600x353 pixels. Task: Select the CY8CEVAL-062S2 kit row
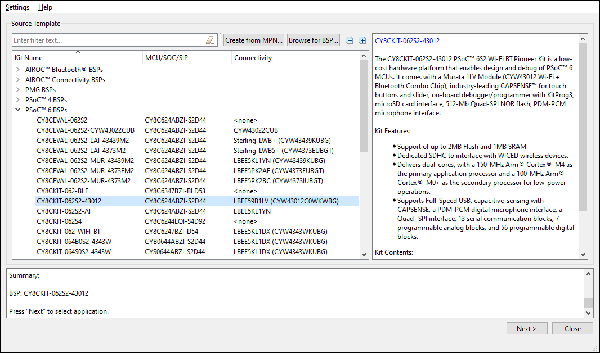click(x=196, y=120)
